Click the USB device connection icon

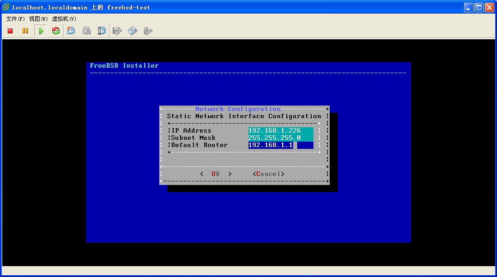147,31
